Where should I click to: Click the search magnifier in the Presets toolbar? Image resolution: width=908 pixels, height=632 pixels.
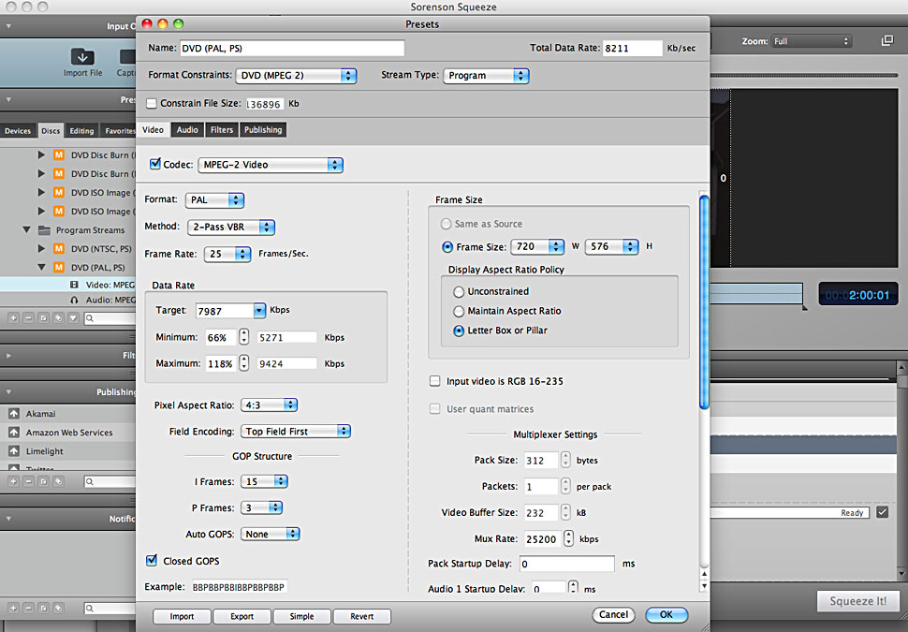coord(89,318)
